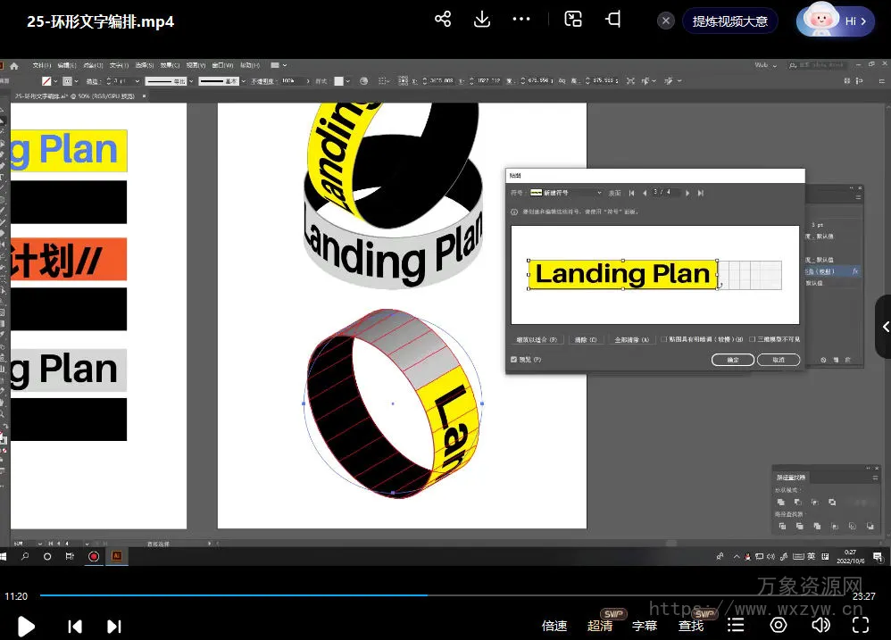Open the 文件 (File) menu in Illustrator
Viewport: 891px width, 640px height.
coord(41,66)
